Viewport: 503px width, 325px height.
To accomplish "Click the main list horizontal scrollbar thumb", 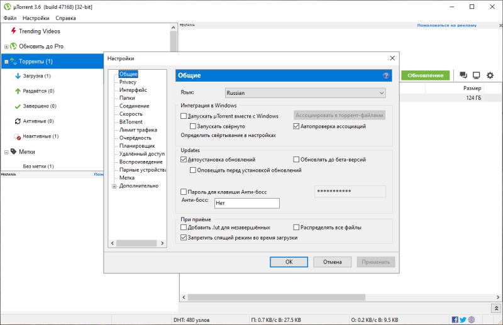I will point(276,297).
